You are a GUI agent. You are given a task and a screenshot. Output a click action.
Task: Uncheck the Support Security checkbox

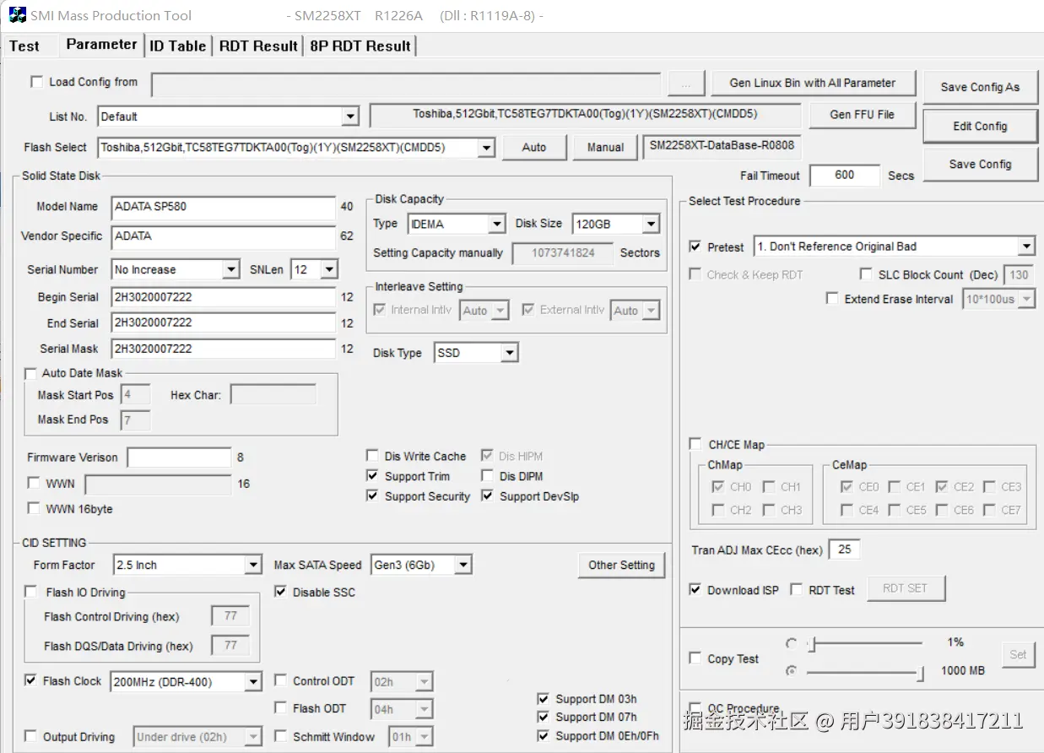point(372,496)
